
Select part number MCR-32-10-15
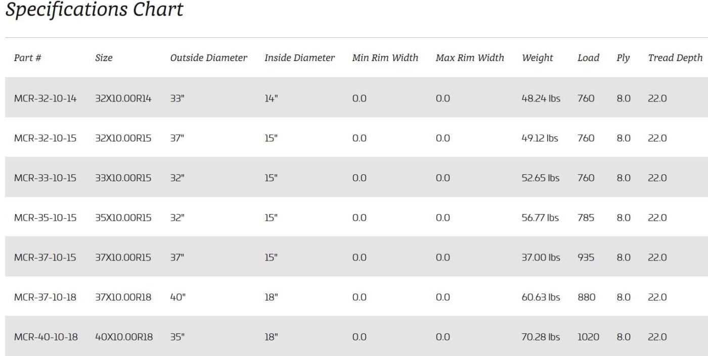pos(46,138)
